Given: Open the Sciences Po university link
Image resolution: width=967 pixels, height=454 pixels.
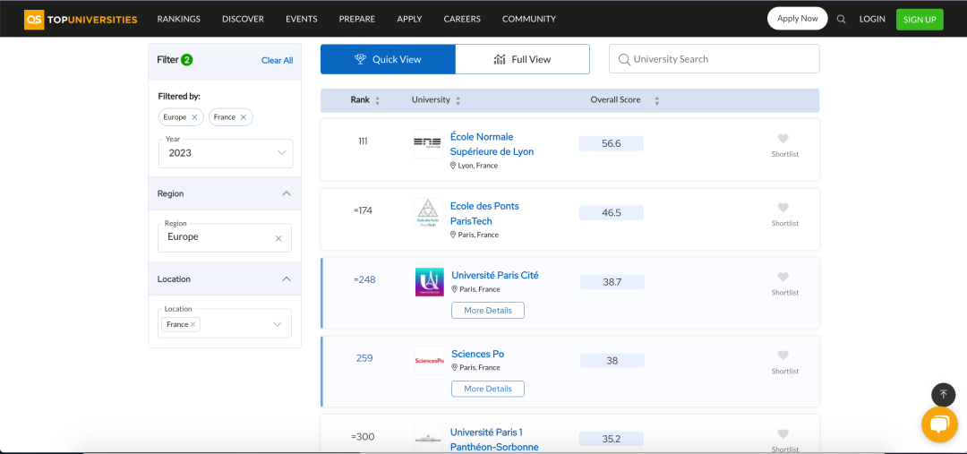Looking at the screenshot, I should pyautogui.click(x=477, y=354).
